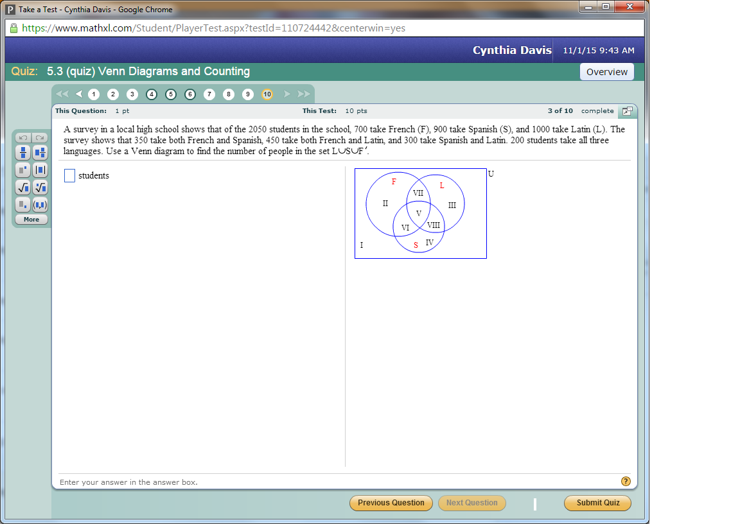The width and height of the screenshot is (740, 524).
Task: Open the test Overview
Action: coord(606,71)
